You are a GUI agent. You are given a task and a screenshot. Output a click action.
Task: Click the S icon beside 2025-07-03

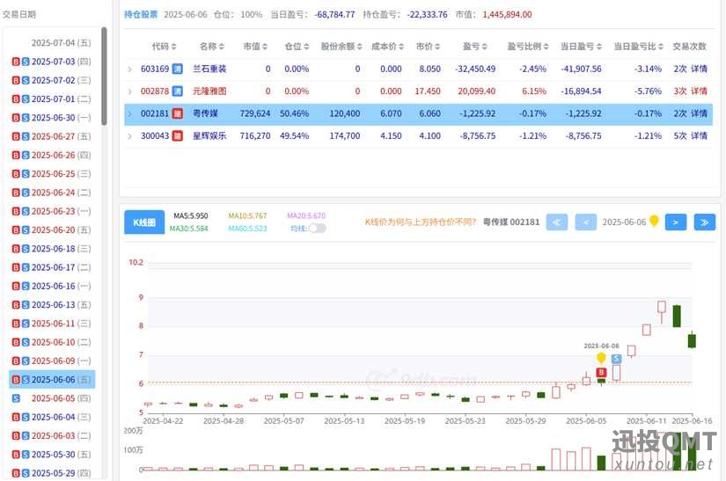[x=26, y=62]
